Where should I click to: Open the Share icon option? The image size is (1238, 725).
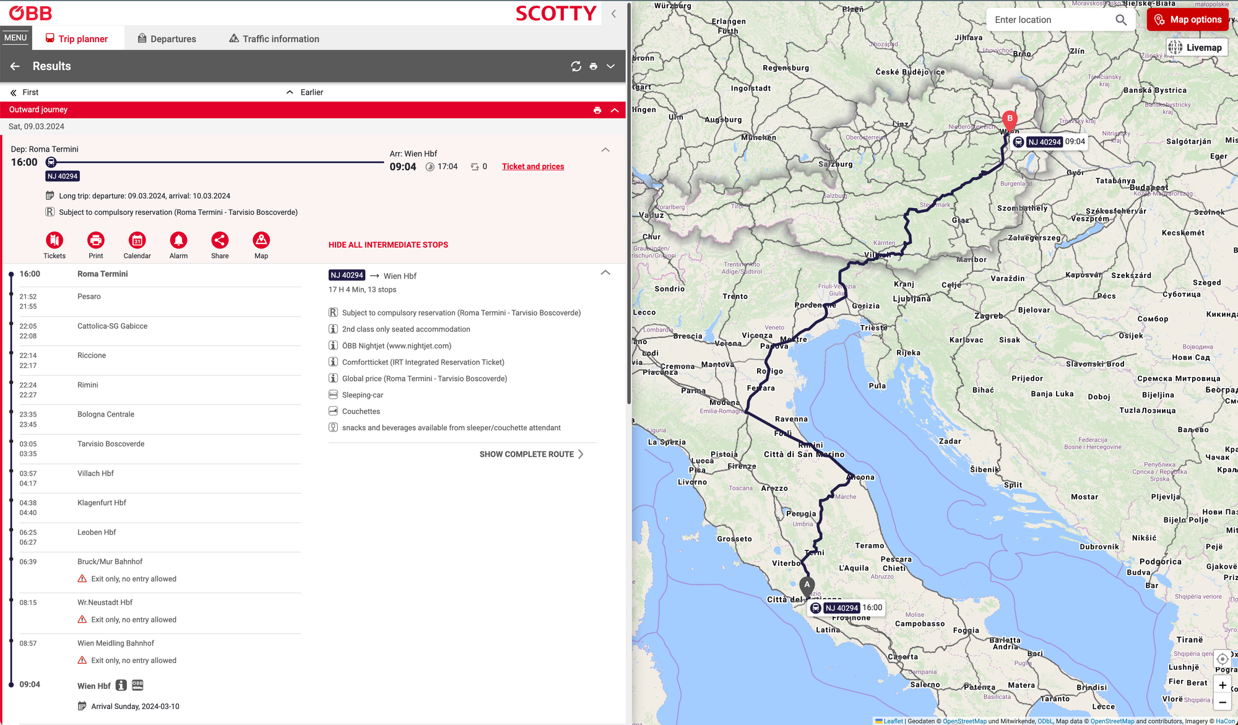[220, 240]
